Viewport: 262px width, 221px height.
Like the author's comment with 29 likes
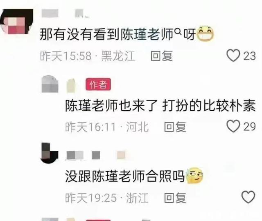click(x=233, y=126)
